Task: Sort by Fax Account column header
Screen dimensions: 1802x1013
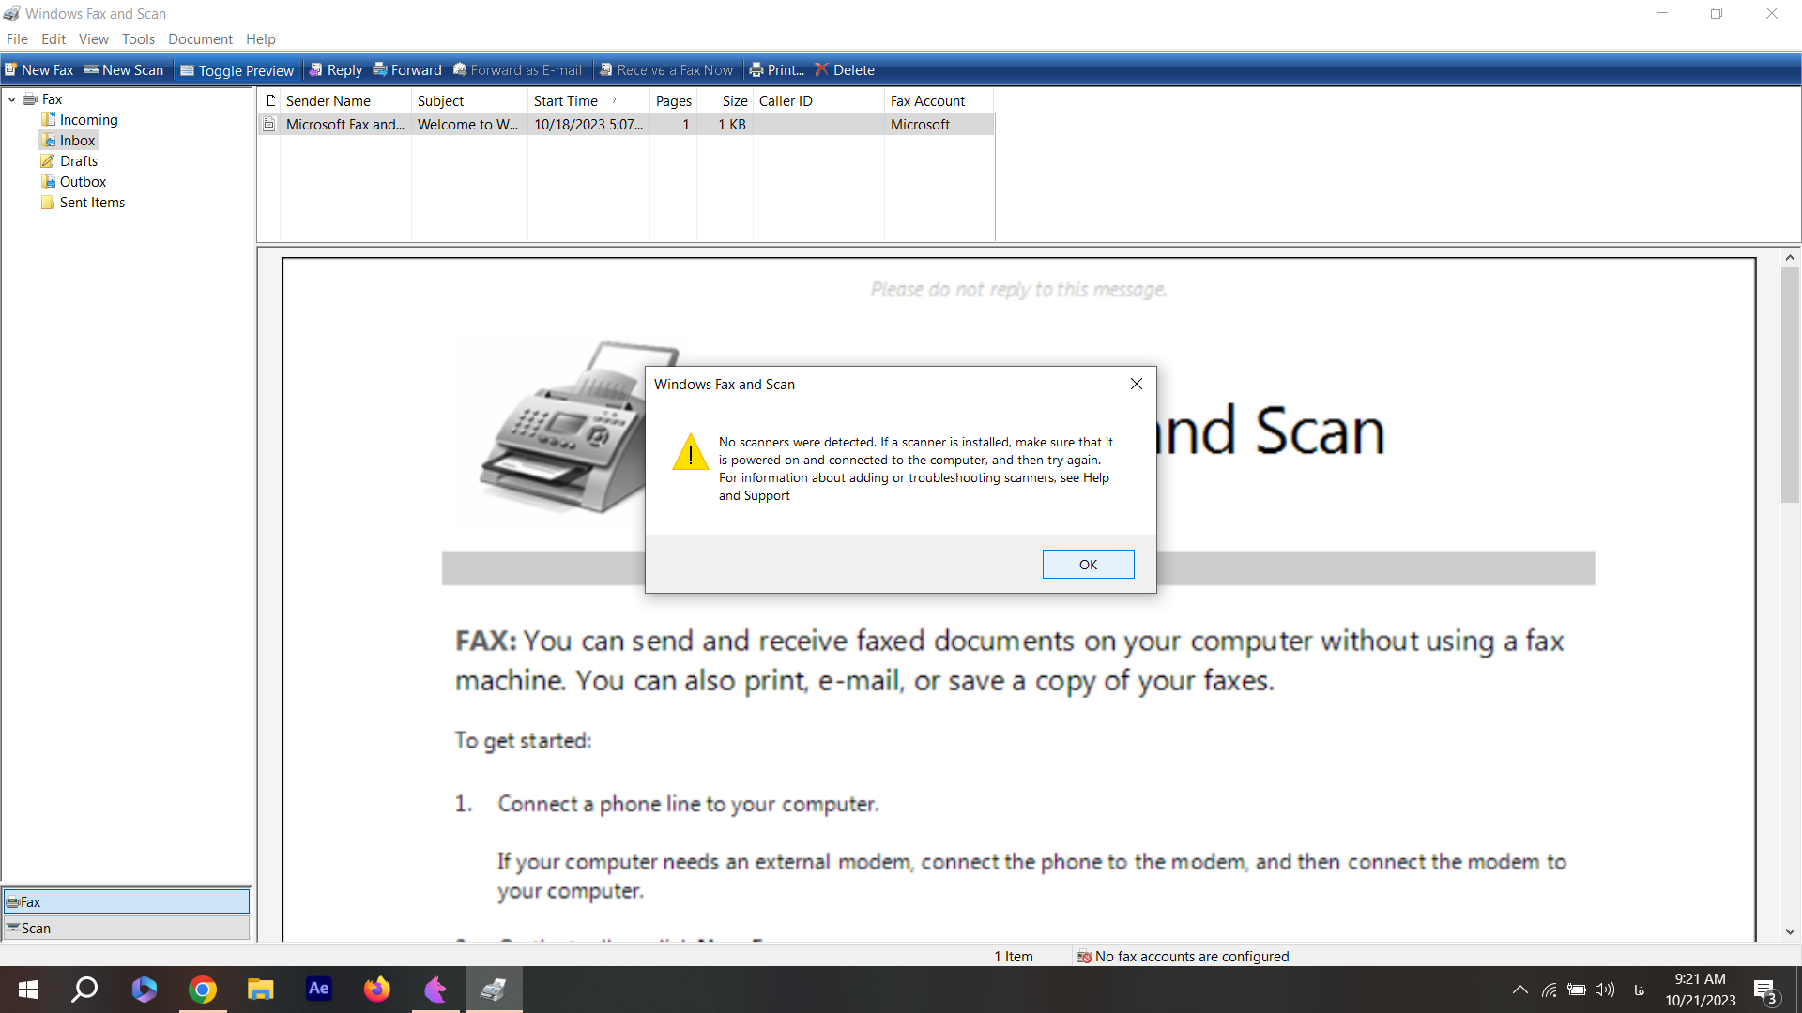Action: click(939, 100)
